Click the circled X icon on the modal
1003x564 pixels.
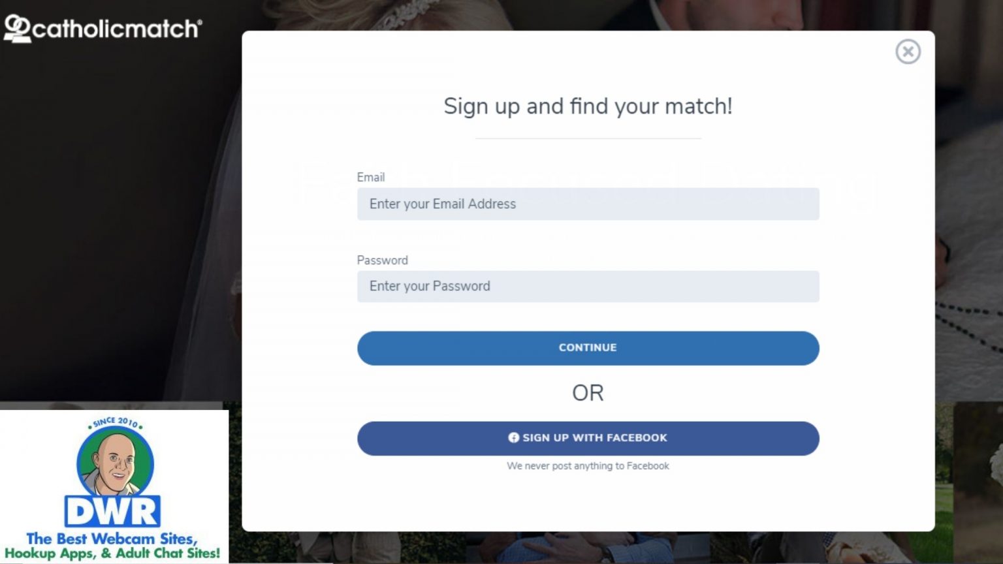coord(908,52)
